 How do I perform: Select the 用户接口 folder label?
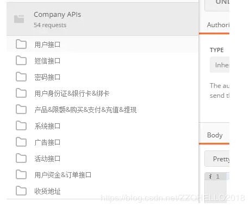pos(47,45)
